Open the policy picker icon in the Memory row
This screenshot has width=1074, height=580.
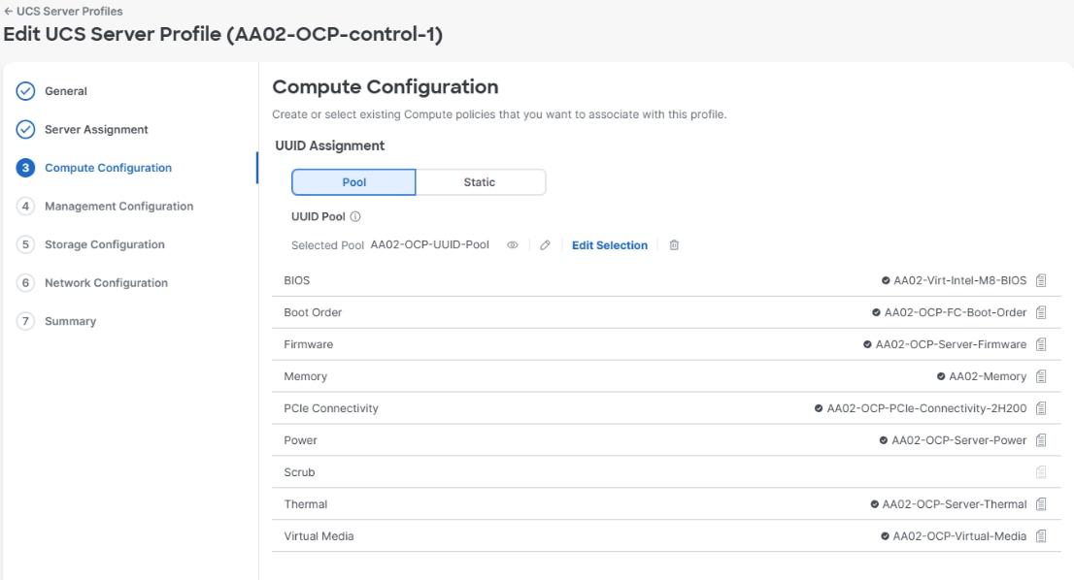[1041, 376]
